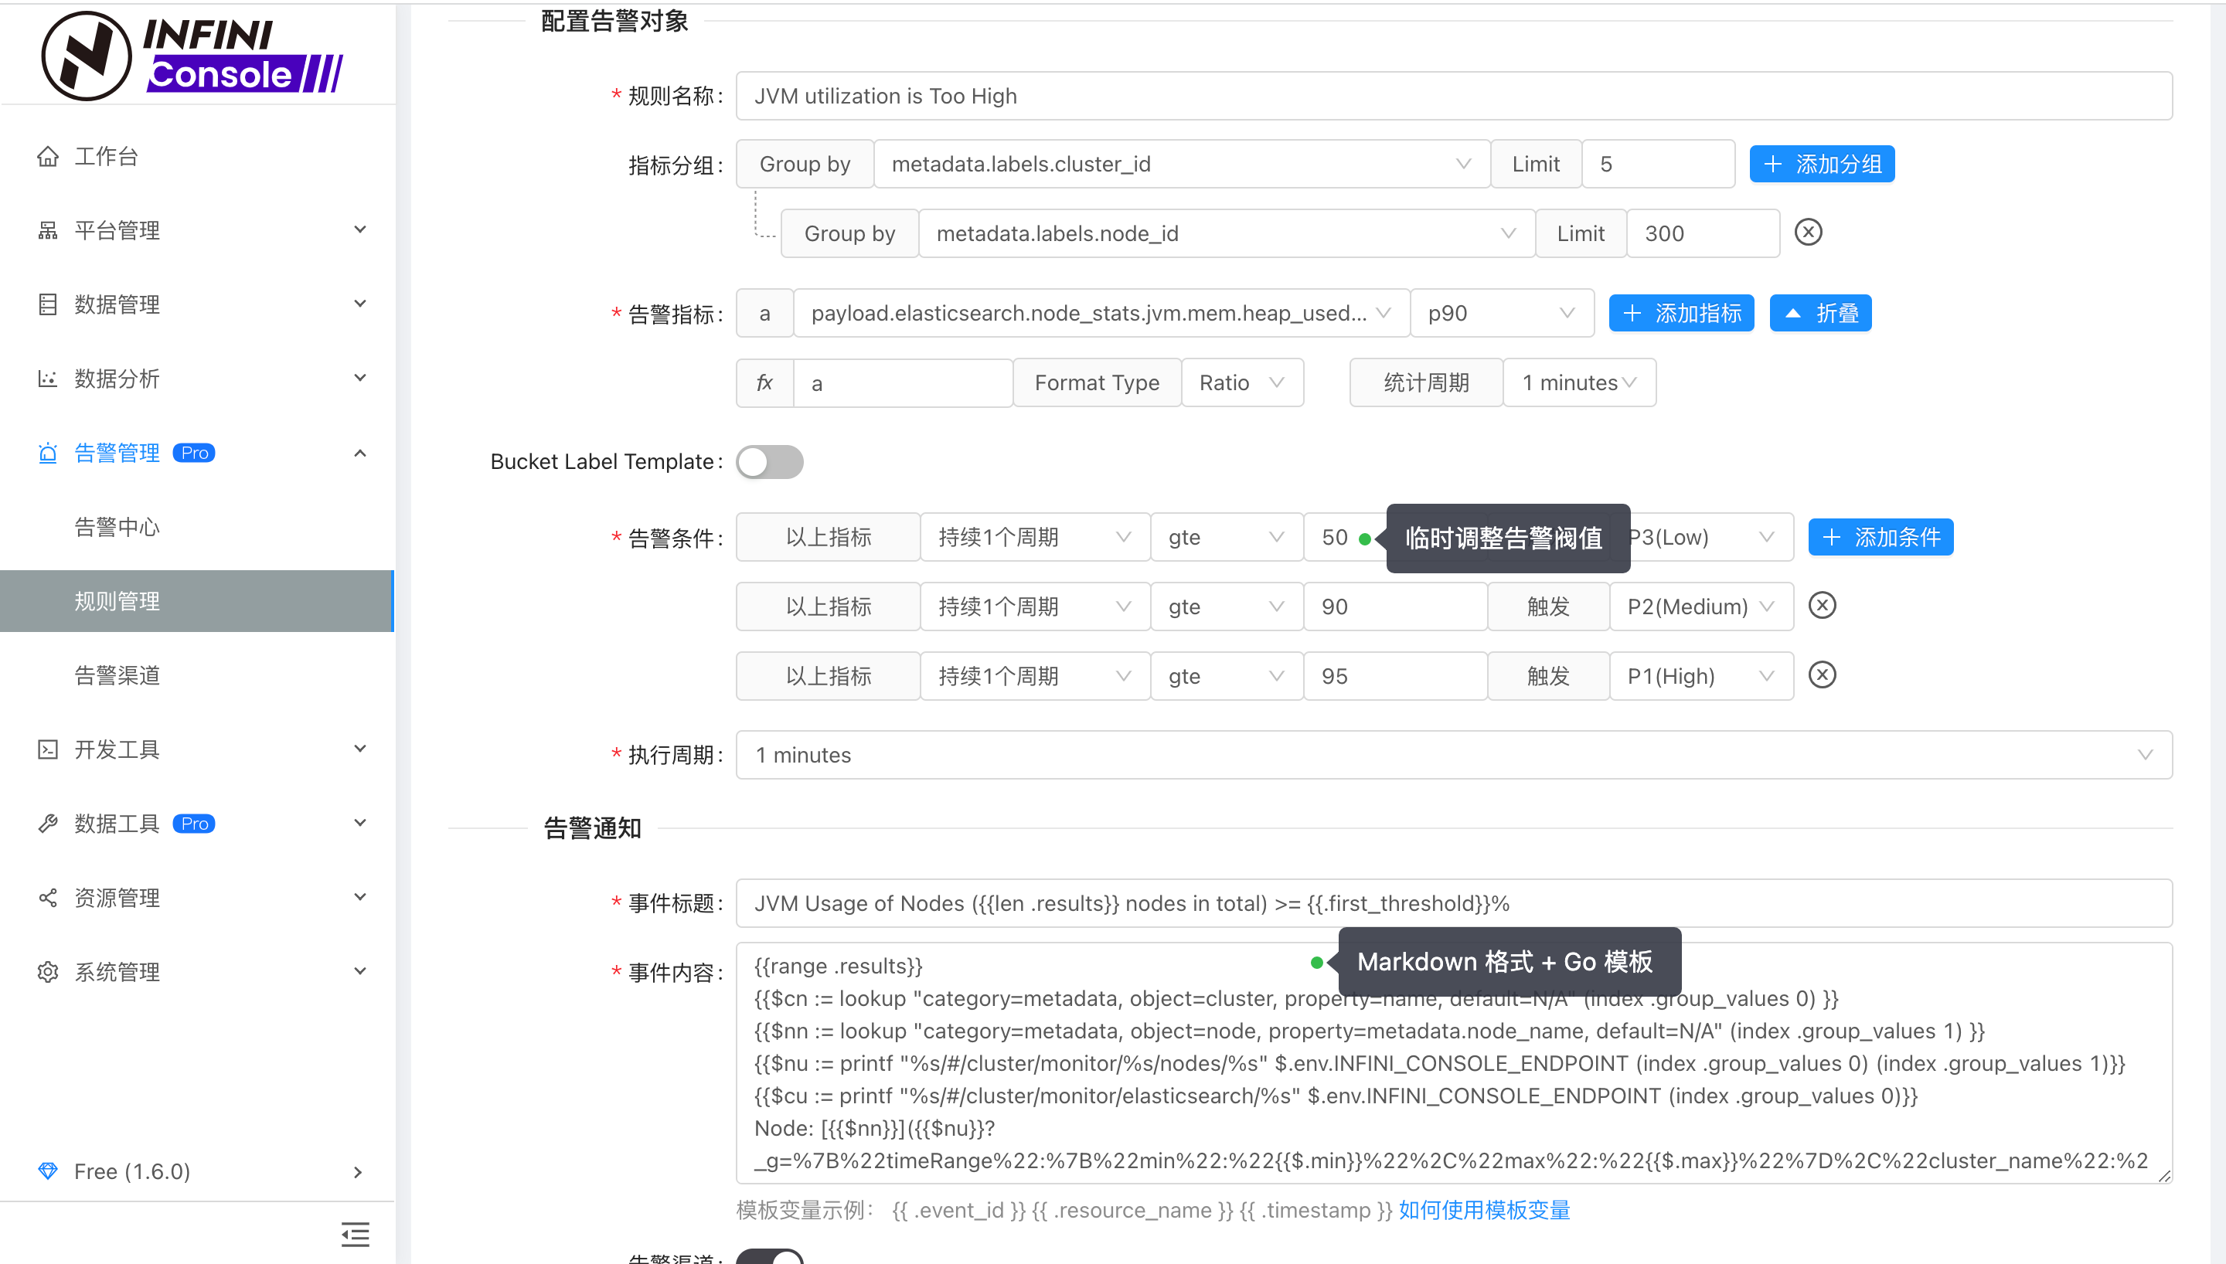The image size is (2226, 1264).
Task: Collapse the sidebar with the bottom-left icon
Action: coord(355,1234)
